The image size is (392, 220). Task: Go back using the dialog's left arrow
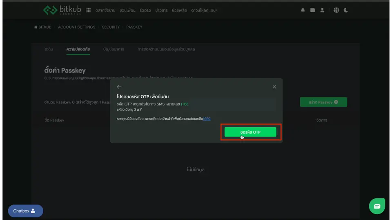[119, 87]
